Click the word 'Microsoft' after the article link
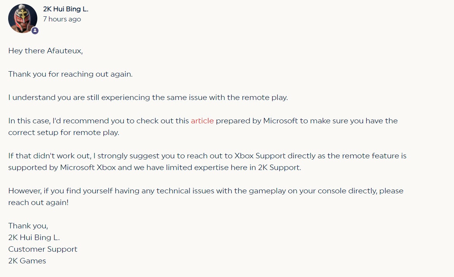 click(x=280, y=121)
